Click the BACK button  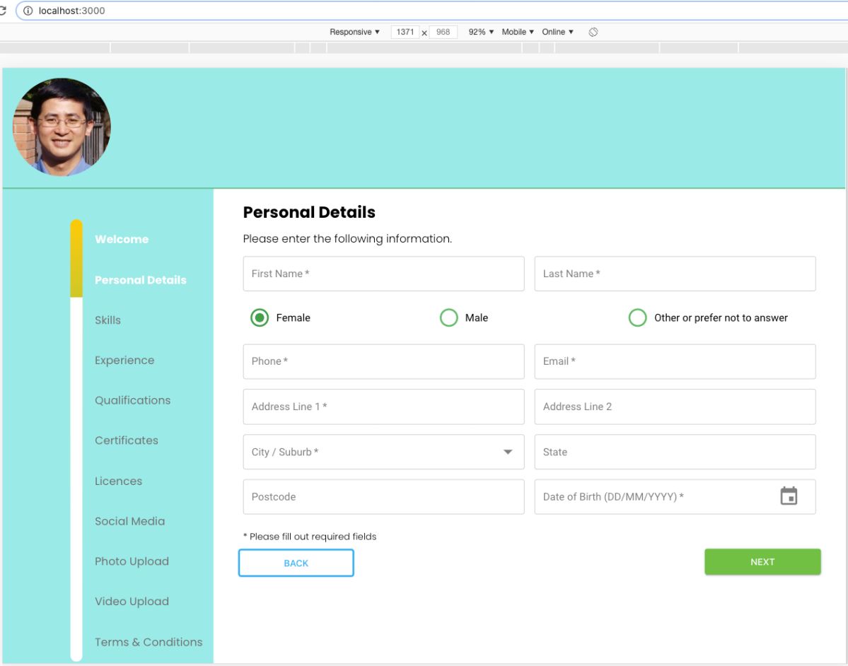[x=296, y=563]
